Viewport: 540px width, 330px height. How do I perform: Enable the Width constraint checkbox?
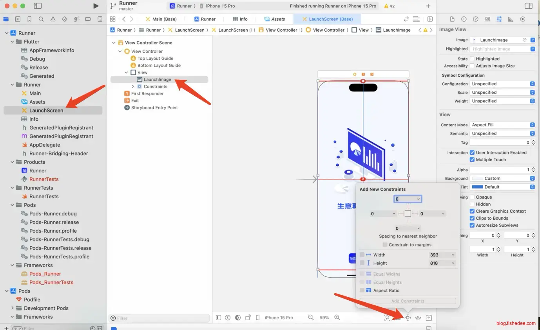tap(362, 255)
